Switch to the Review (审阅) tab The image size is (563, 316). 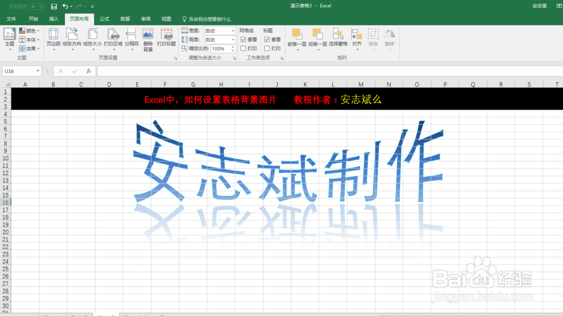tap(146, 19)
